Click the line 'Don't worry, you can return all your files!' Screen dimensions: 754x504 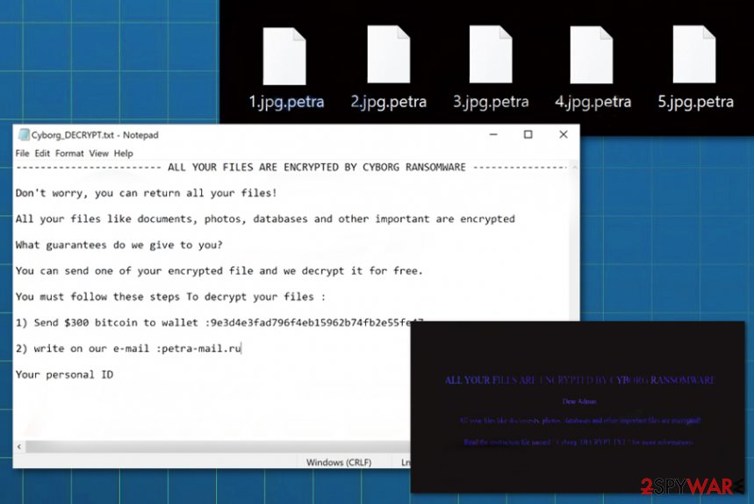coord(147,193)
